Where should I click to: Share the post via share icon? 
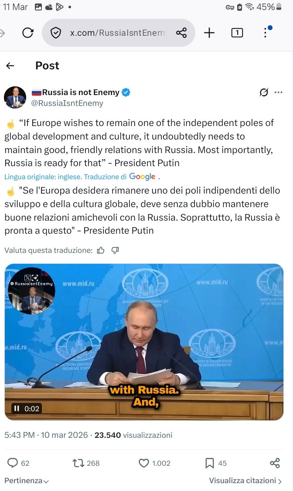click(x=275, y=463)
